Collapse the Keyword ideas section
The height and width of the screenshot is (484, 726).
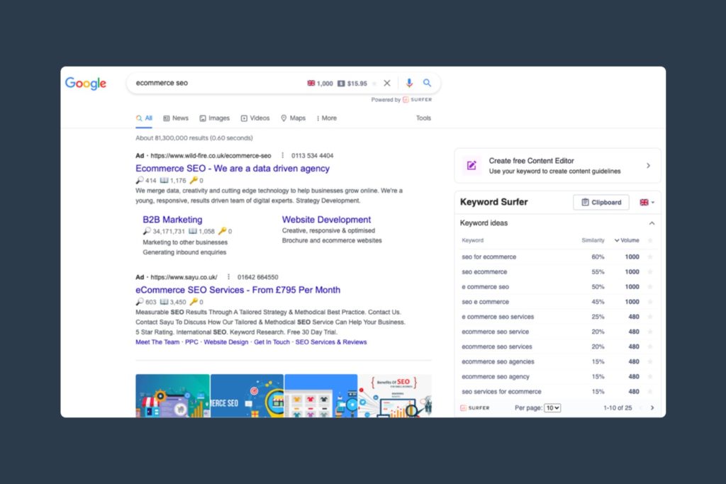[652, 223]
